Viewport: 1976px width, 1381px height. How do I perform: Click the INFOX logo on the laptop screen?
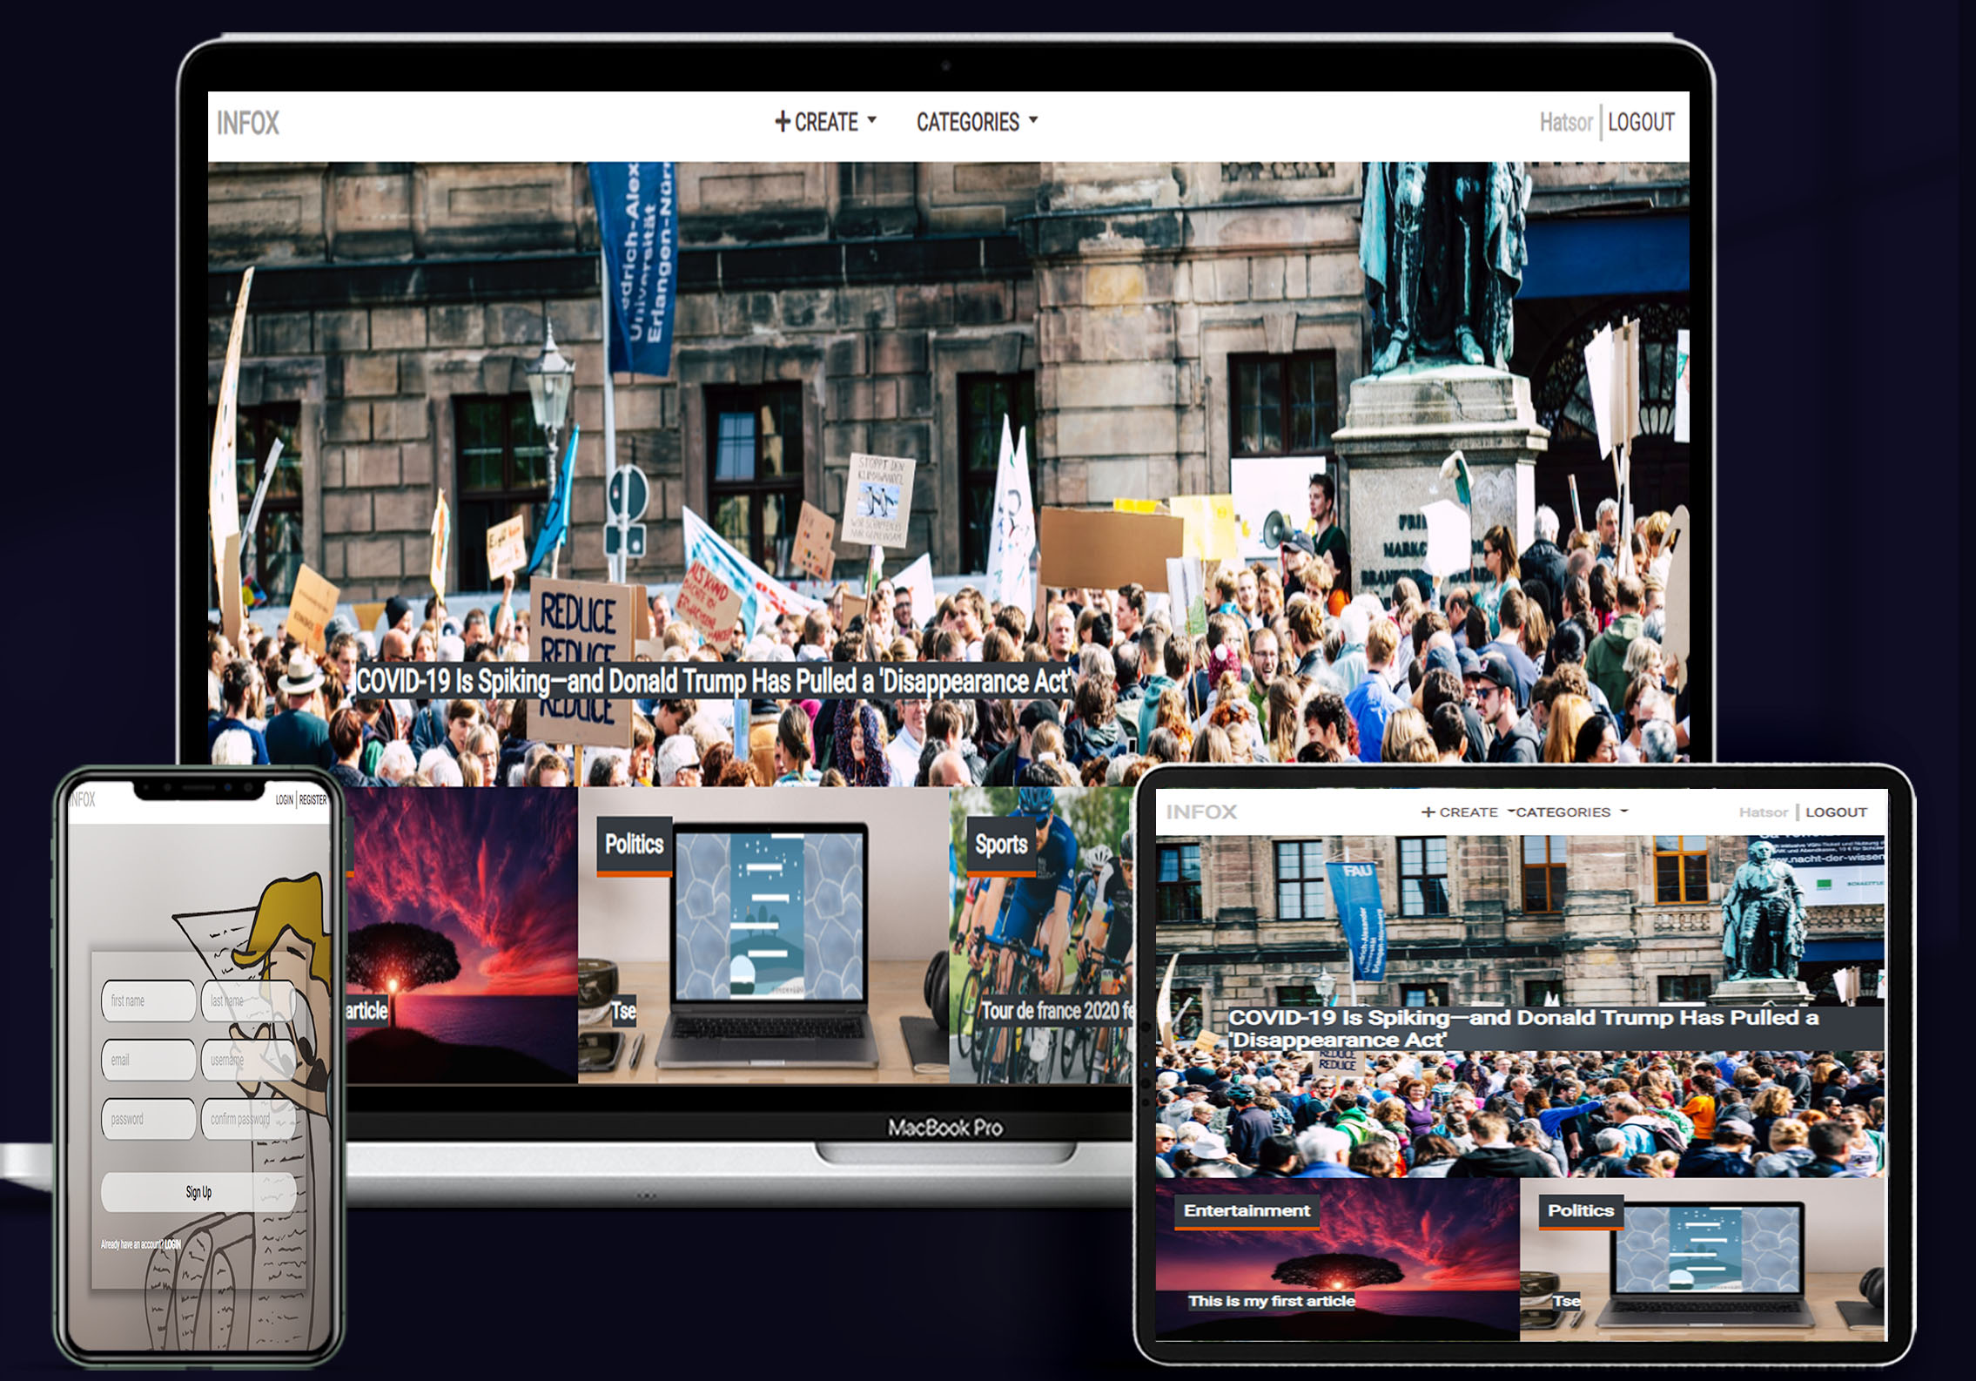click(x=248, y=123)
